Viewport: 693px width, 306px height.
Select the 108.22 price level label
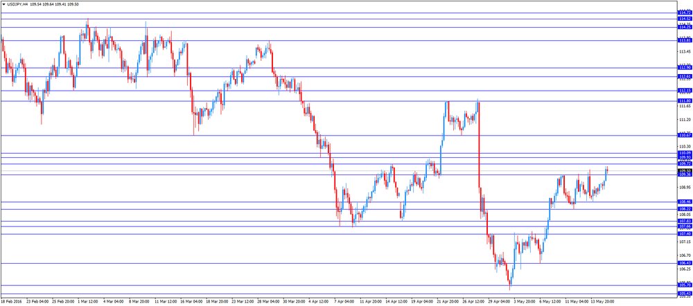coord(685,209)
